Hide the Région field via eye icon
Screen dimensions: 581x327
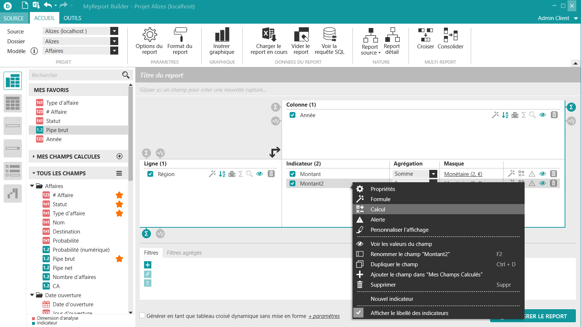(x=259, y=174)
